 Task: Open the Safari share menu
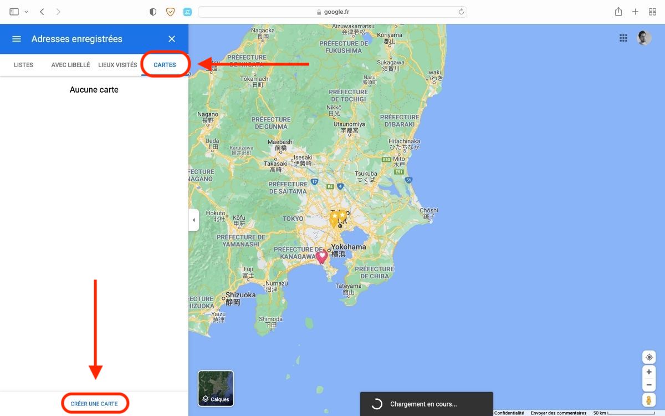pos(618,12)
